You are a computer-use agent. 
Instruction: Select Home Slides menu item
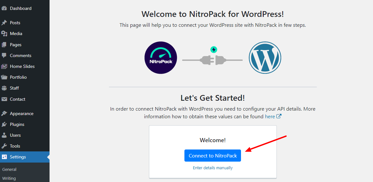point(25,66)
